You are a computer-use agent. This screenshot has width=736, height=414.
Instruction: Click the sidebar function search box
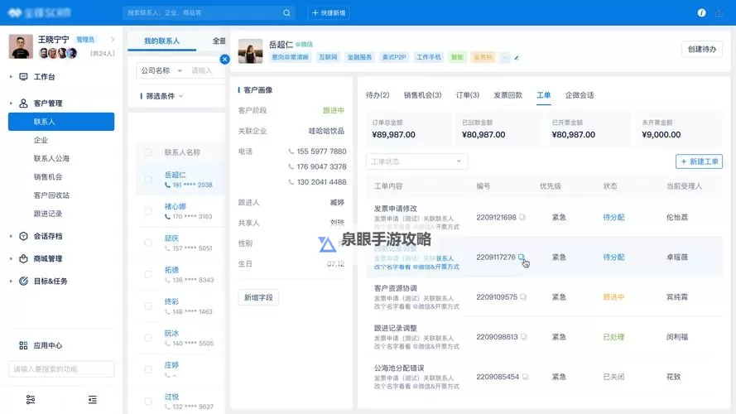coord(61,369)
